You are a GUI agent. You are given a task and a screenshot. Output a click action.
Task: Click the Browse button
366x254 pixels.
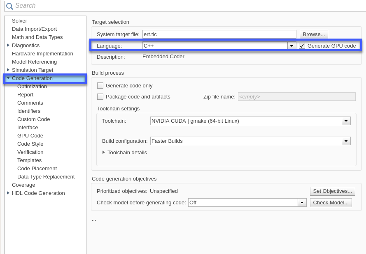[x=314, y=34]
